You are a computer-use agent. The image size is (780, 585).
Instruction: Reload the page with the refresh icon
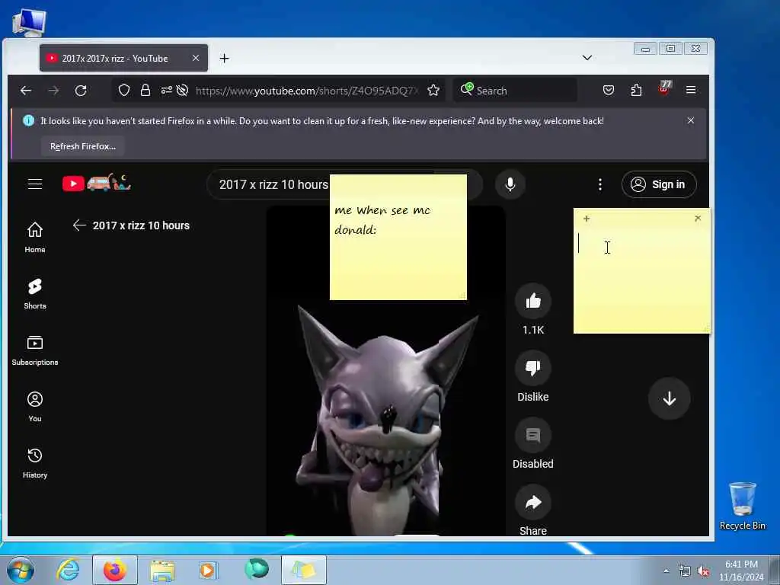point(81,91)
